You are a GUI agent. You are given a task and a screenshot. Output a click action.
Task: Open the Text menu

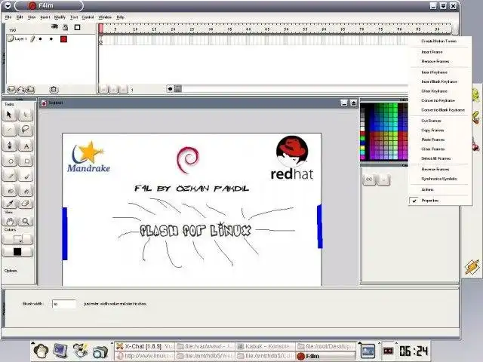tap(74, 17)
